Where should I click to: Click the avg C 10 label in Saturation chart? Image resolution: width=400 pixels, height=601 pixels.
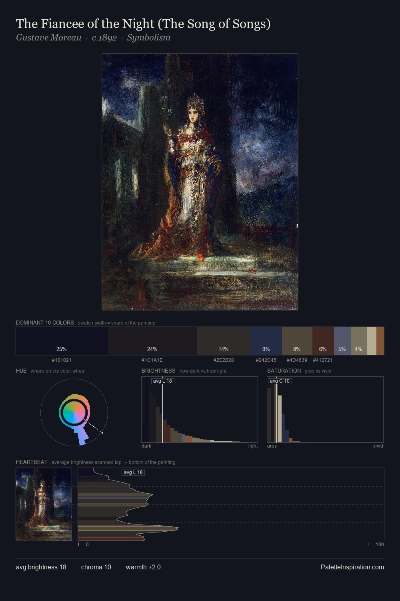click(x=280, y=381)
